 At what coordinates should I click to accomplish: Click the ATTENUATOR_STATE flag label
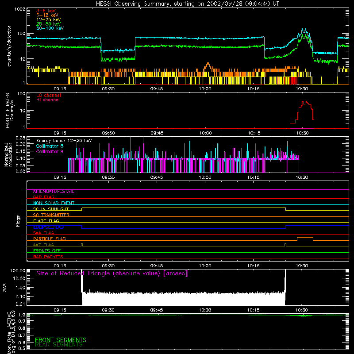click(54, 192)
